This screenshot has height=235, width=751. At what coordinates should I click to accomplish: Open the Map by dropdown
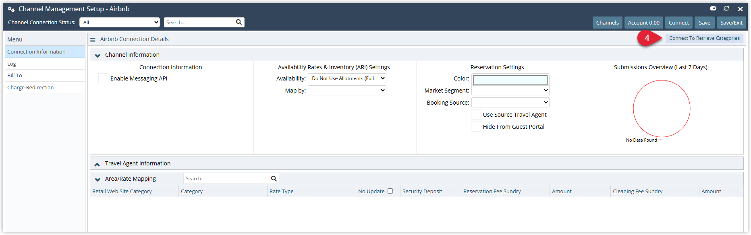347,91
